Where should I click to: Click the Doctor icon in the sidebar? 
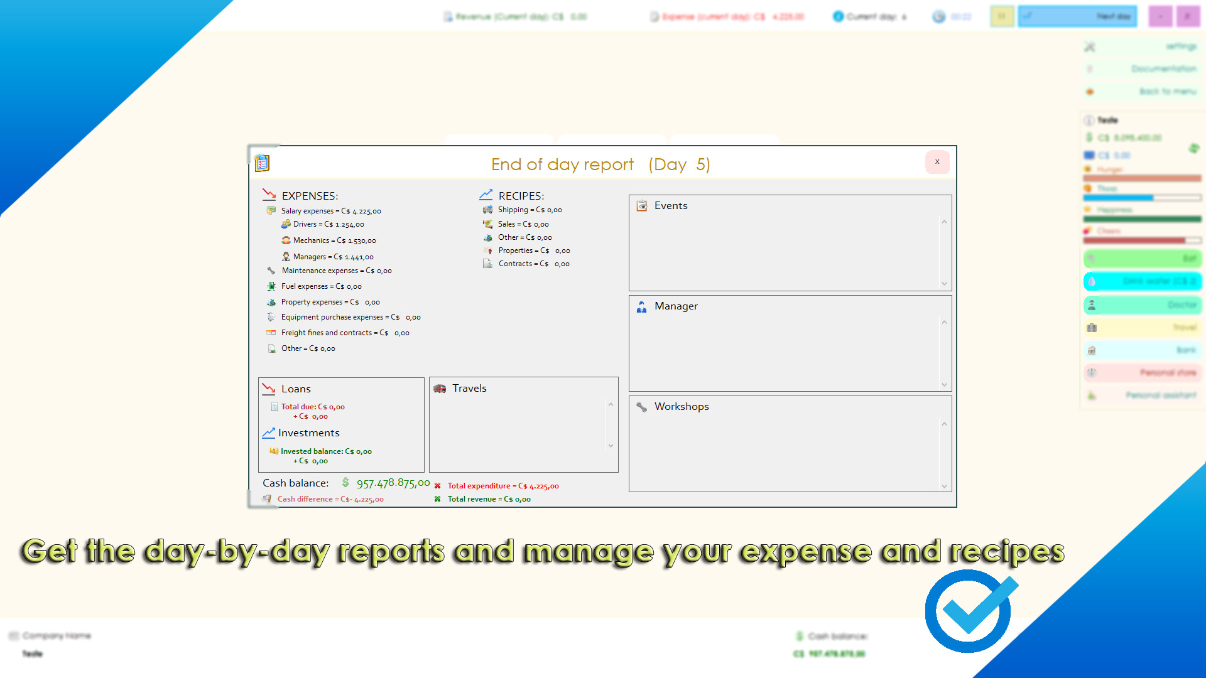pos(1091,304)
